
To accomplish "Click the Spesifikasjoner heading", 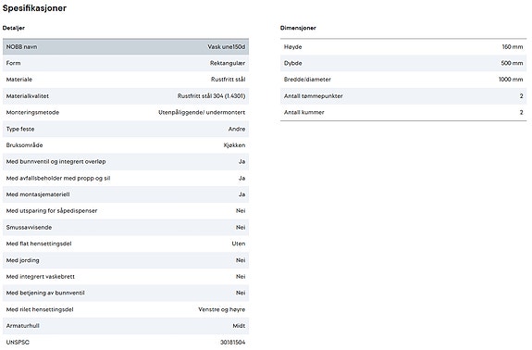I will pyautogui.click(x=34, y=8).
